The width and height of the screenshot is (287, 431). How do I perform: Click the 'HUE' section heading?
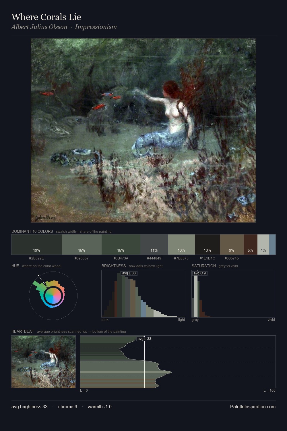[x=15, y=266]
